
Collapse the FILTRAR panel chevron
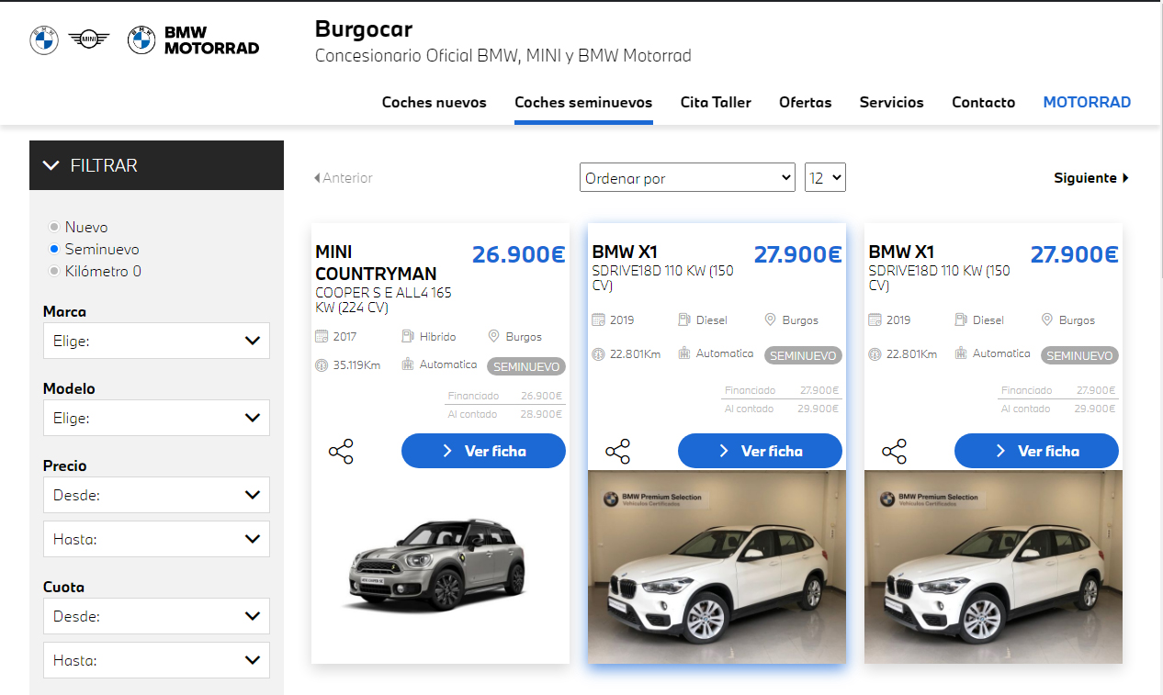click(x=51, y=166)
